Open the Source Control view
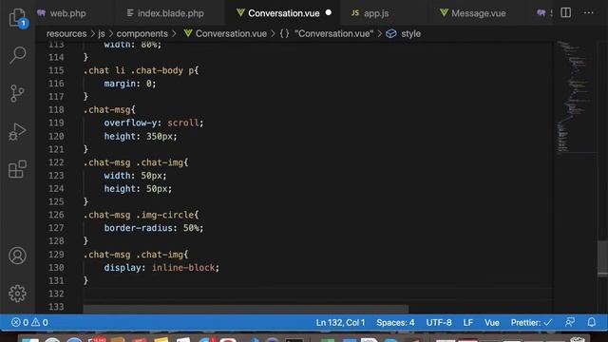The height and width of the screenshot is (342, 608). pyautogui.click(x=17, y=93)
